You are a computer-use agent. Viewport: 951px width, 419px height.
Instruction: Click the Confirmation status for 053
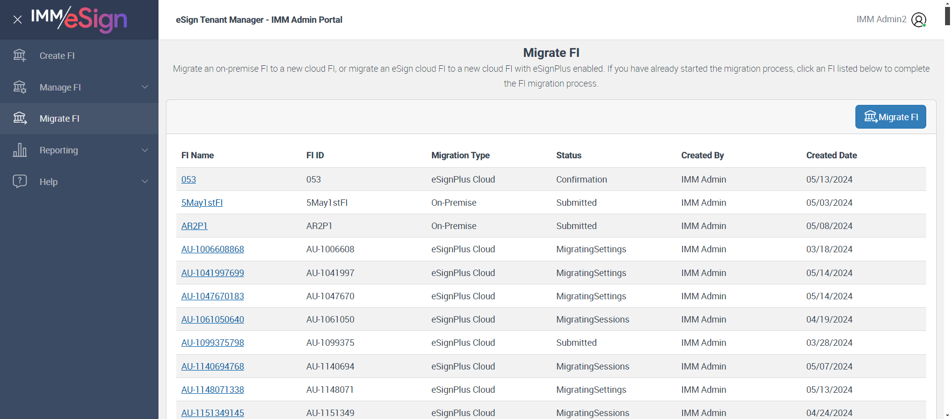click(581, 180)
